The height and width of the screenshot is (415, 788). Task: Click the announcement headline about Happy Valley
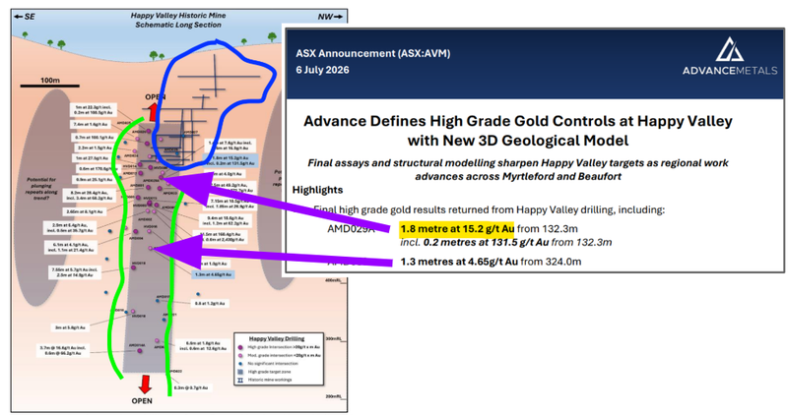(518, 131)
